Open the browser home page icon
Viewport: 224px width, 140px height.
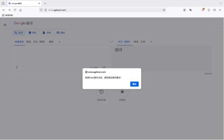(21, 10)
